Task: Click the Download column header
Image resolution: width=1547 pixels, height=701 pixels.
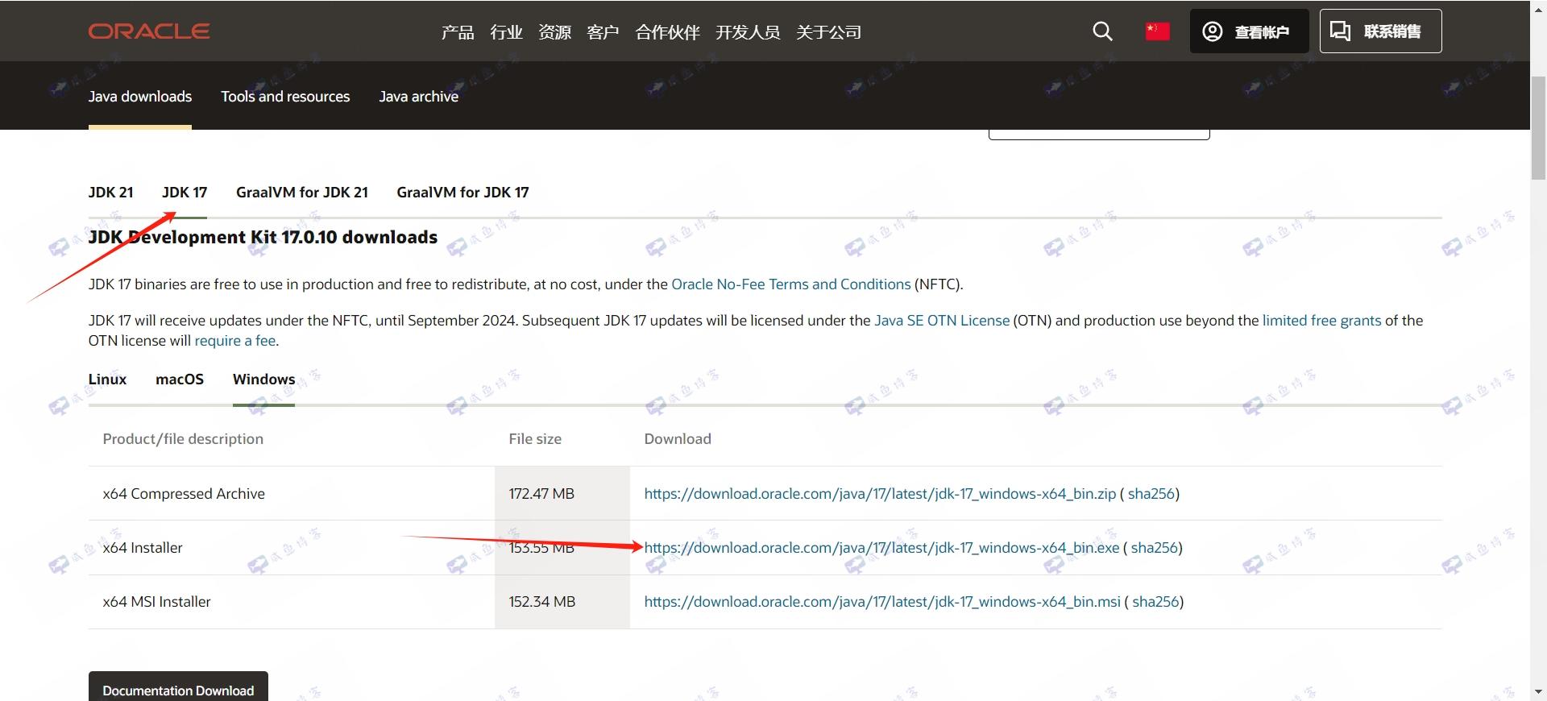Action: [x=678, y=439]
